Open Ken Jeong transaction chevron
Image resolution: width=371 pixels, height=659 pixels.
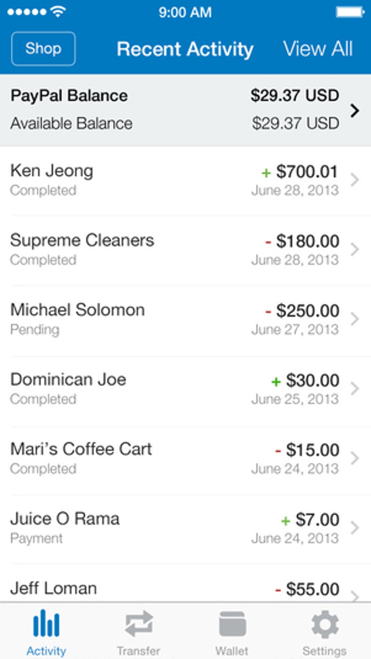coord(355,180)
